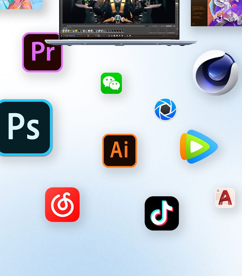The image size is (242, 276).
Task: Open the colorful artwork thumbnail at top left
Action: tap(21, 4)
